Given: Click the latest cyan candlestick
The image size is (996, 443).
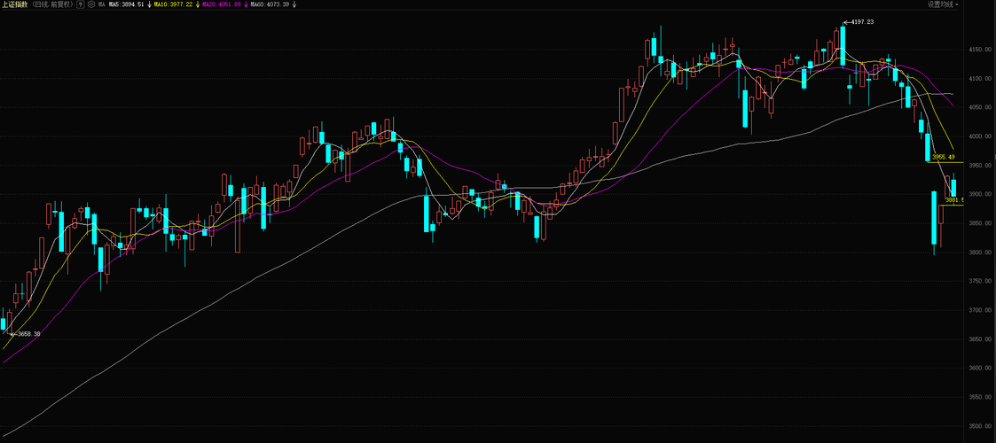Looking at the screenshot, I should pyautogui.click(x=953, y=188).
